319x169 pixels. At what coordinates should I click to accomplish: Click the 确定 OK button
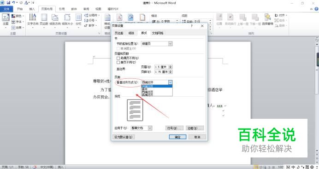177,137
